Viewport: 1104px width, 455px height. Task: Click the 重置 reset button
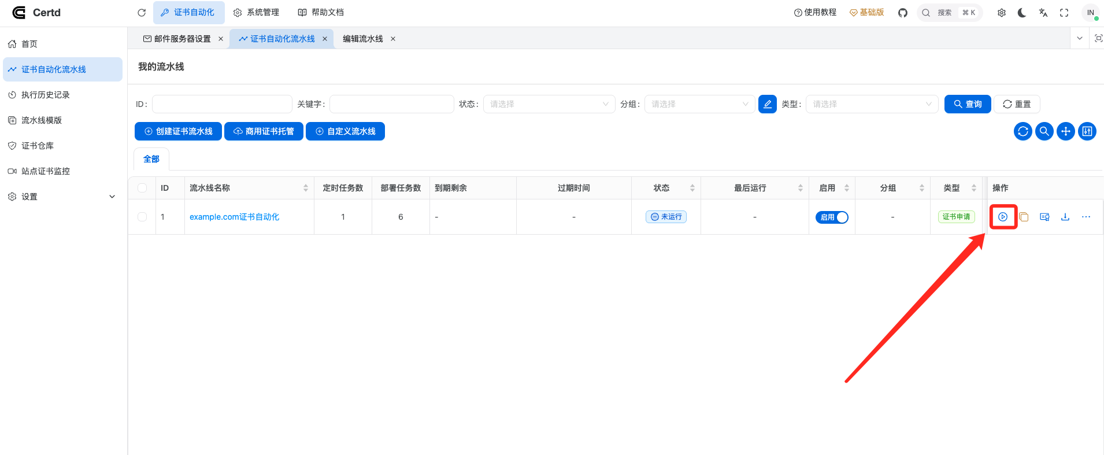[1017, 104]
